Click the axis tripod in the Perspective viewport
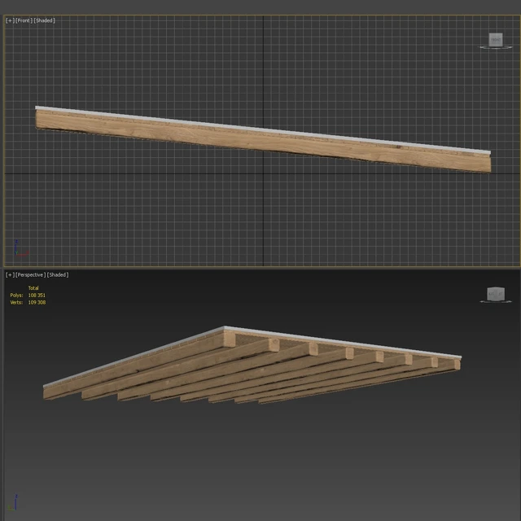 coord(13,502)
